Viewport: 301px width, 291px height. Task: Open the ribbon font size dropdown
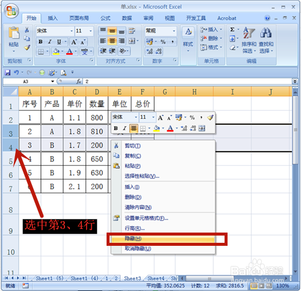click(90, 31)
